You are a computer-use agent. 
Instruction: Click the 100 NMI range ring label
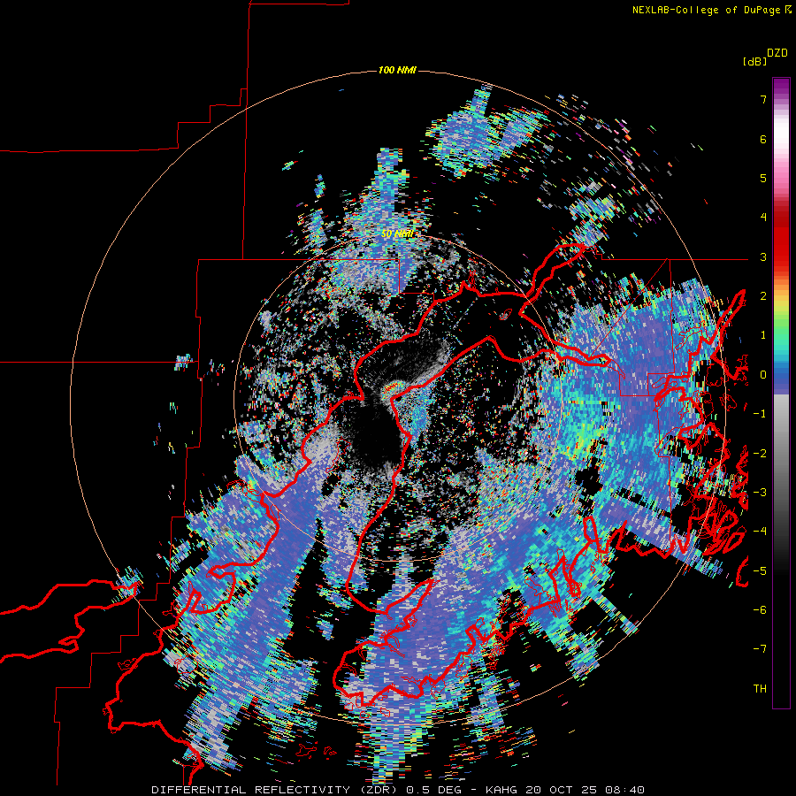click(x=397, y=70)
